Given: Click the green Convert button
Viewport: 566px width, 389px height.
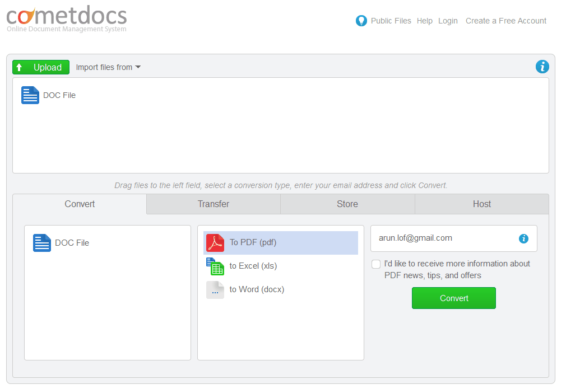Looking at the screenshot, I should click(454, 298).
